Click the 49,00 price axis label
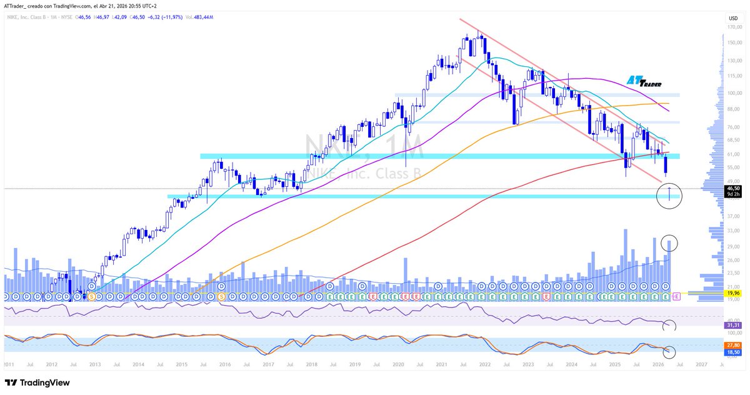Viewport: 750px width, 395px height. 732,181
